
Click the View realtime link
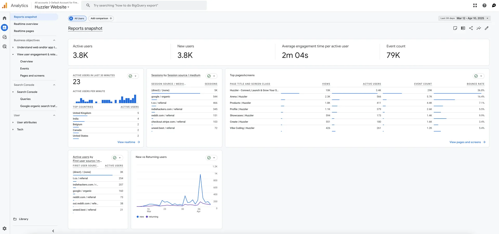(126, 142)
